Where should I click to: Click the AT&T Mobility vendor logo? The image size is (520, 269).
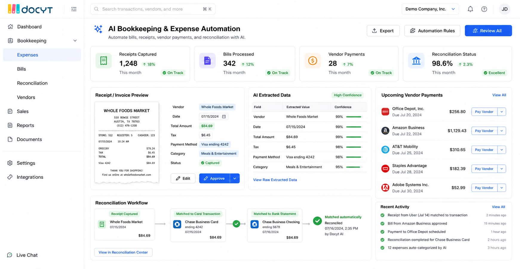click(x=385, y=150)
